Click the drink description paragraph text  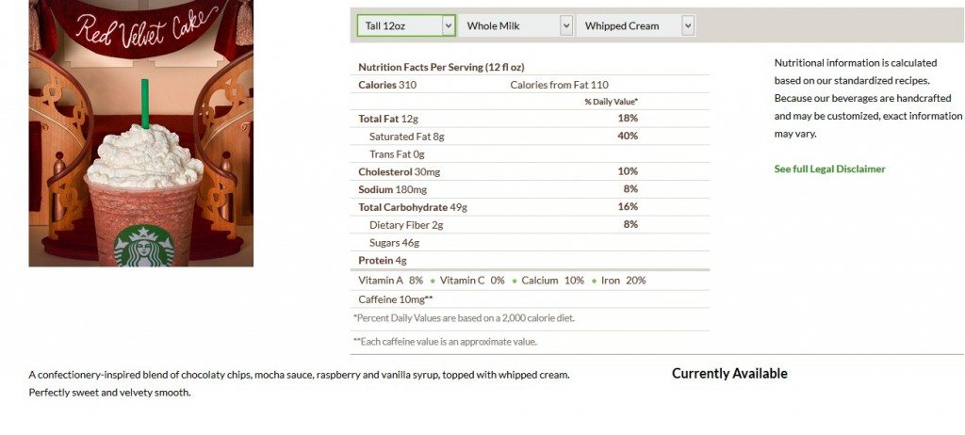299,383
